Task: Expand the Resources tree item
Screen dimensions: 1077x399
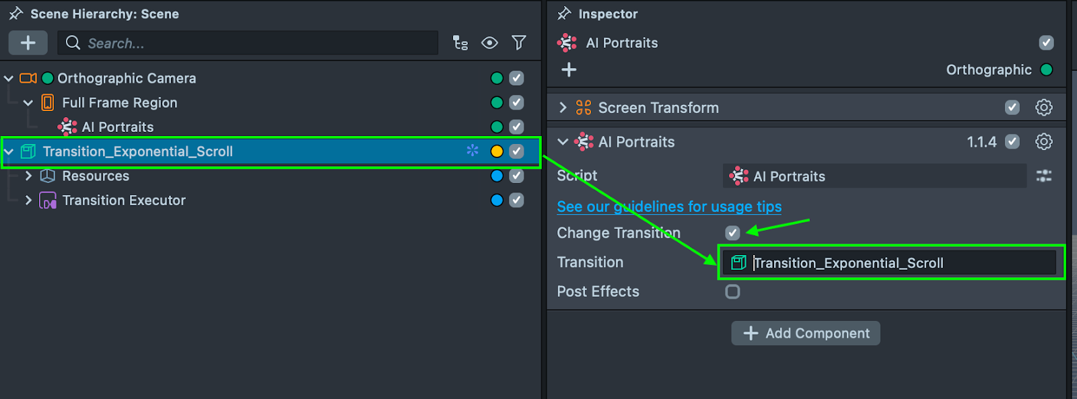Action: (28, 176)
